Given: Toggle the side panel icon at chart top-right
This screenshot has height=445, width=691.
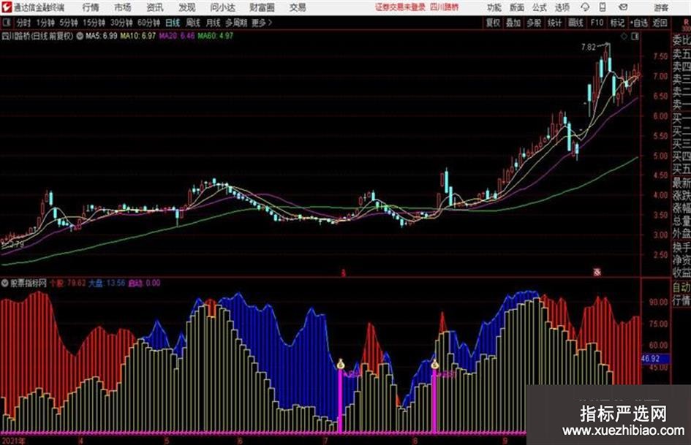Looking at the screenshot, I should point(635,37).
